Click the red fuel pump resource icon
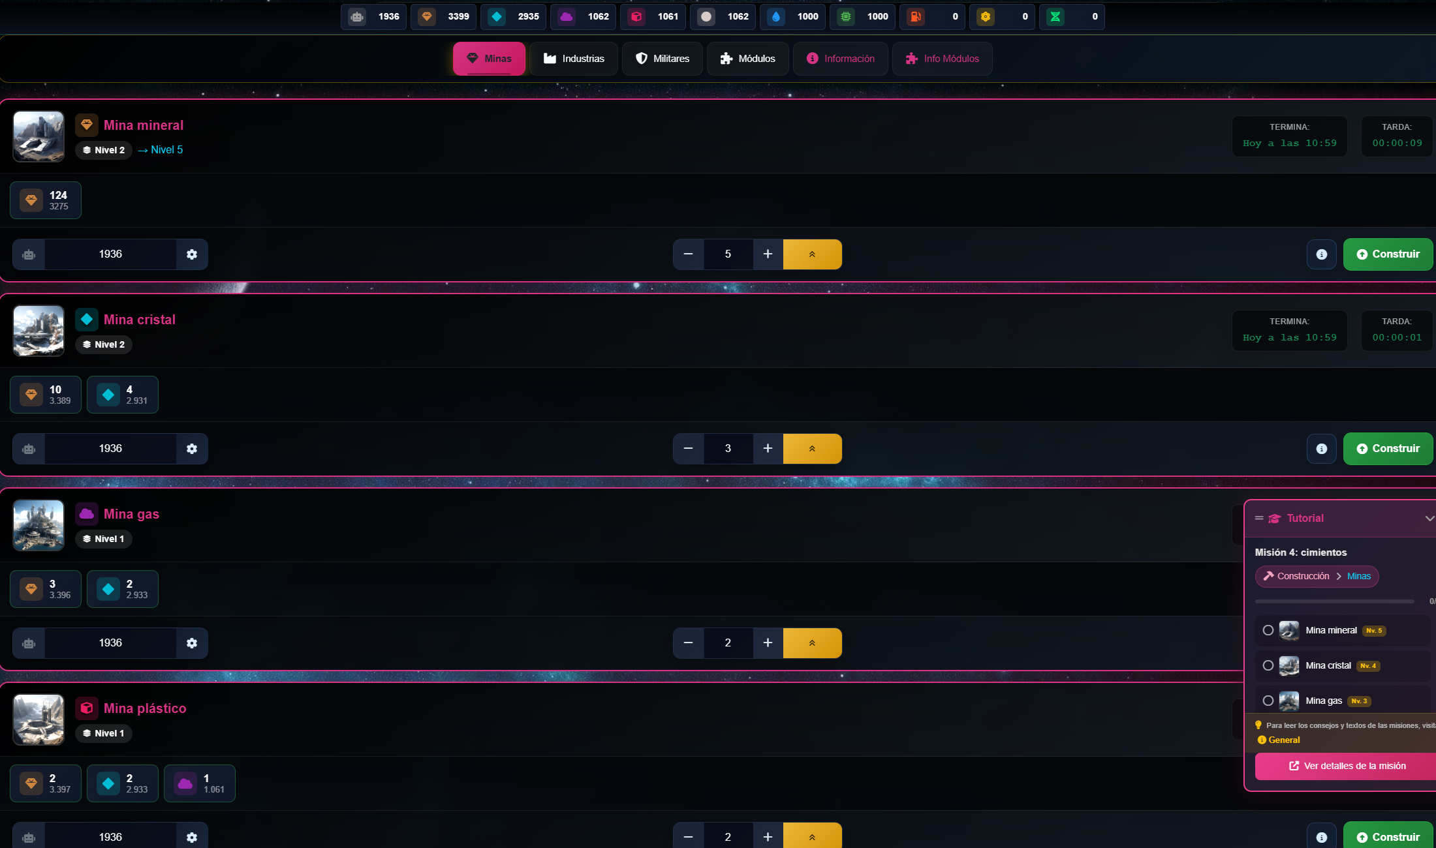 pos(916,17)
